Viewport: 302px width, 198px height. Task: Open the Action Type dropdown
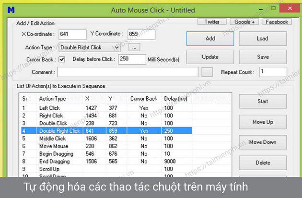90,47
